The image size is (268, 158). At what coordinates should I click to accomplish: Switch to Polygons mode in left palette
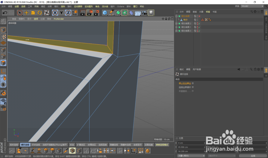(x=3, y=63)
